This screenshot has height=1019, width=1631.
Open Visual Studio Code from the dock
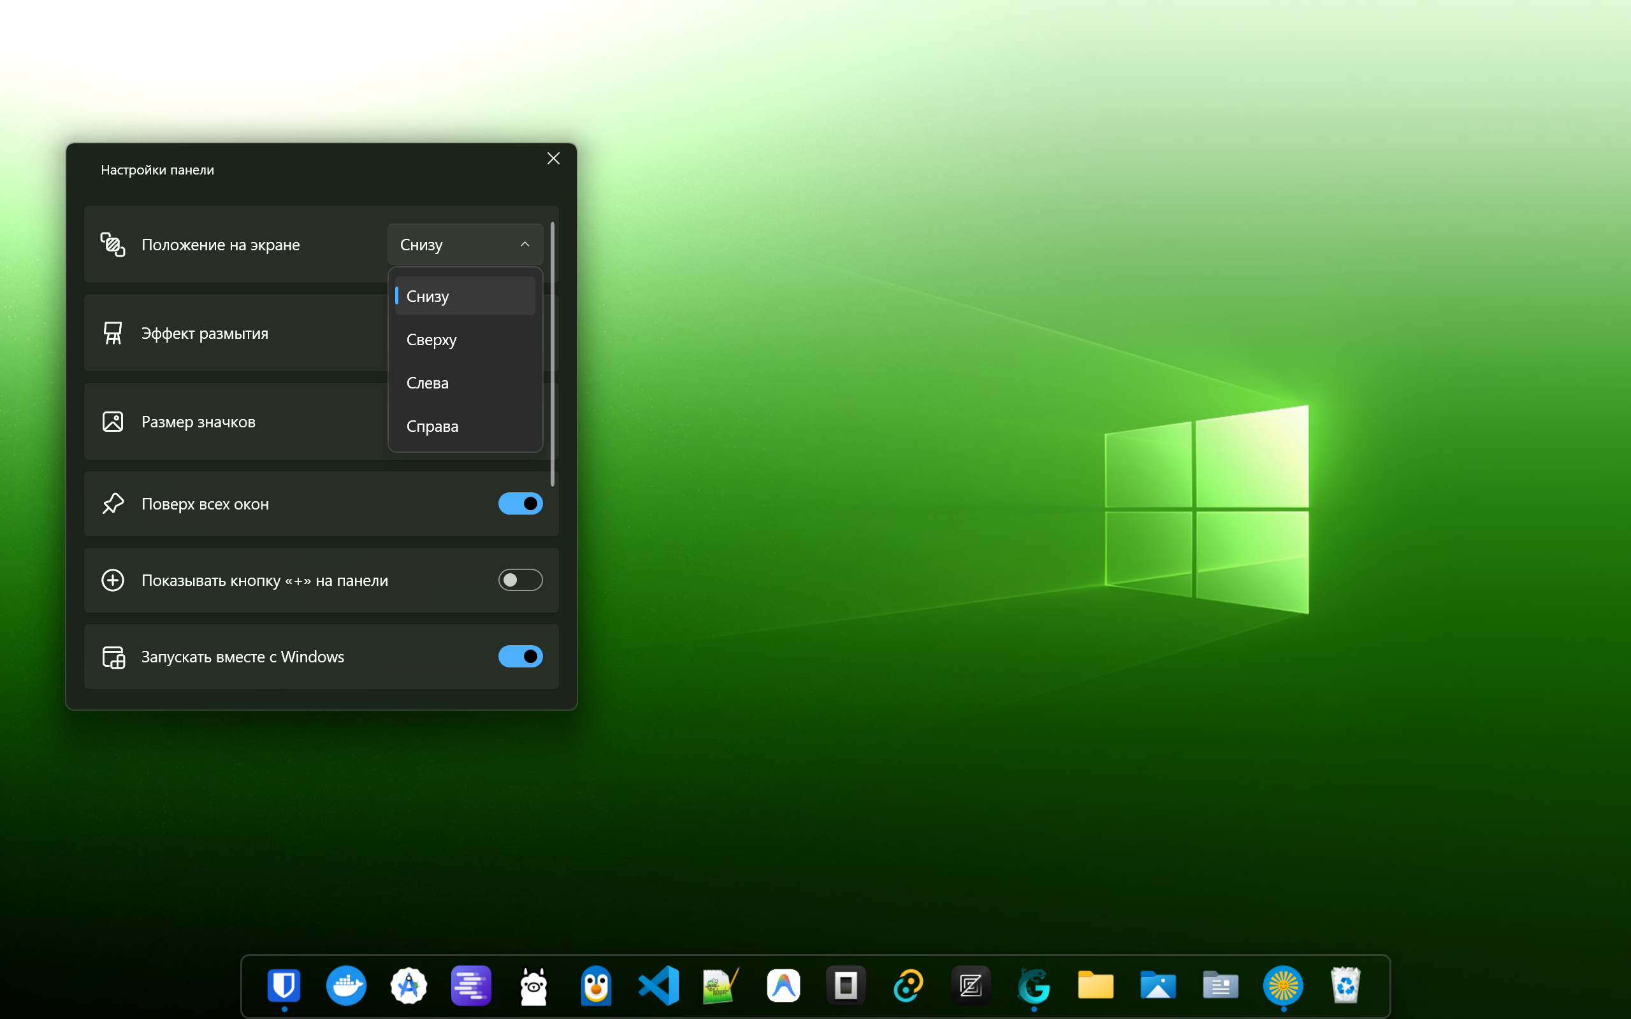pos(658,985)
